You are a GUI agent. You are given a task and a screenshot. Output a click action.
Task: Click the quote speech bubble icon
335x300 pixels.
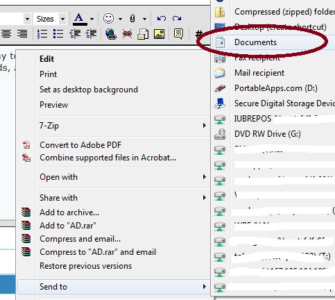178,34
